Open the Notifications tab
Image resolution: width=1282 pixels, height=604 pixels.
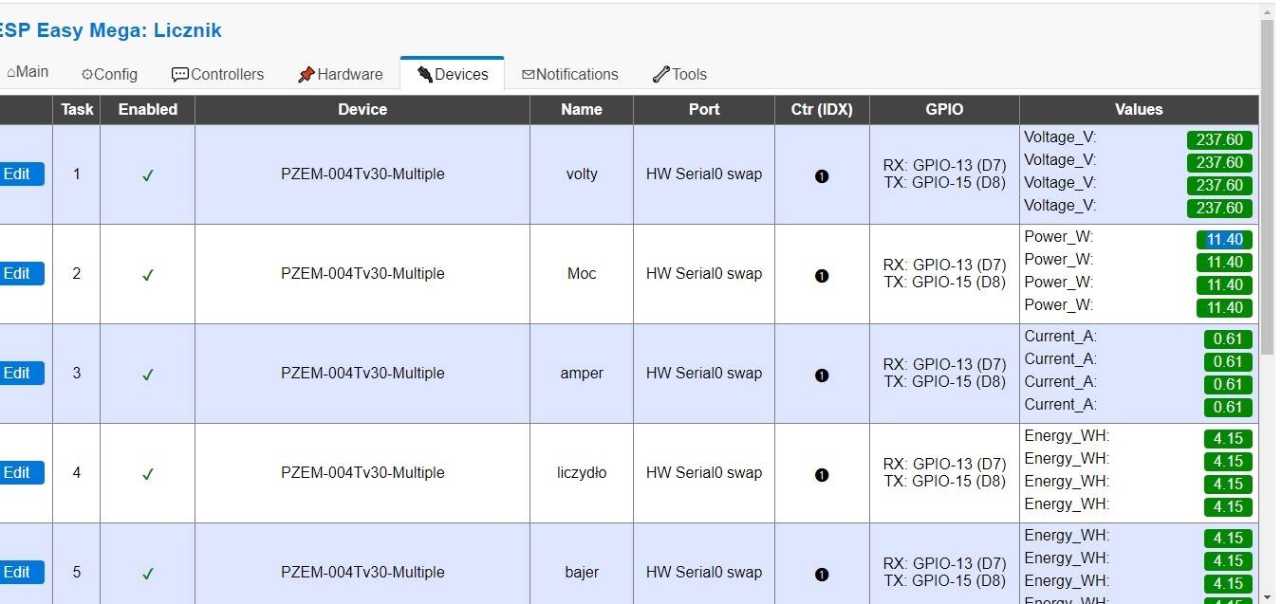[569, 74]
